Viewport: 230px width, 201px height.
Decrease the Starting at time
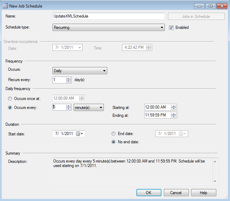click(x=173, y=109)
